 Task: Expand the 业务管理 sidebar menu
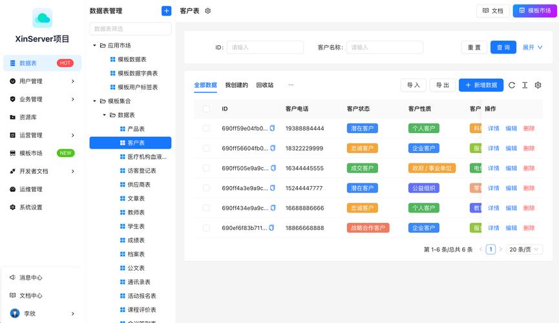43,99
